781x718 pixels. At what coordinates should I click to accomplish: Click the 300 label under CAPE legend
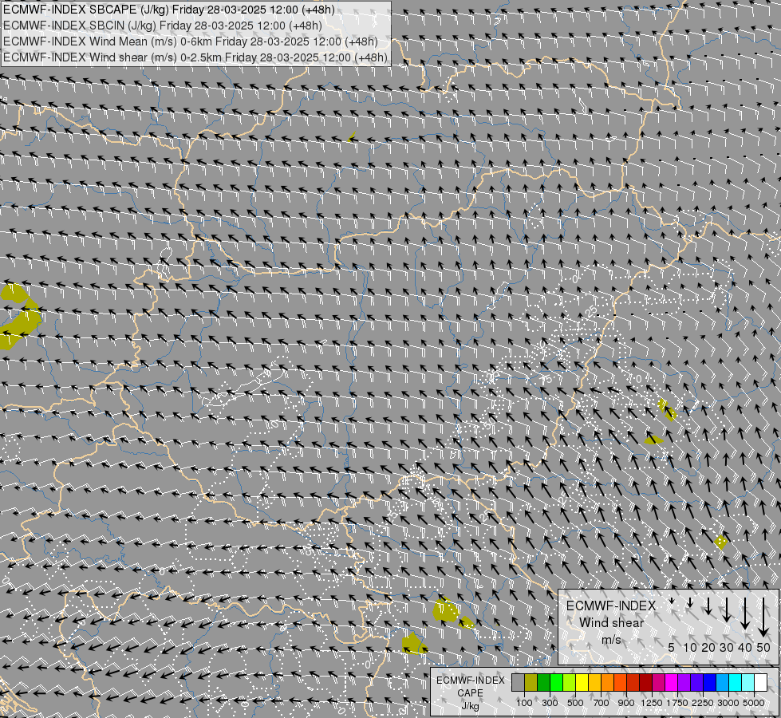point(550,703)
